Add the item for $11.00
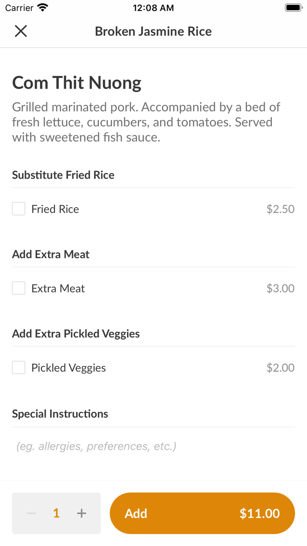The image size is (307, 546). (x=202, y=513)
